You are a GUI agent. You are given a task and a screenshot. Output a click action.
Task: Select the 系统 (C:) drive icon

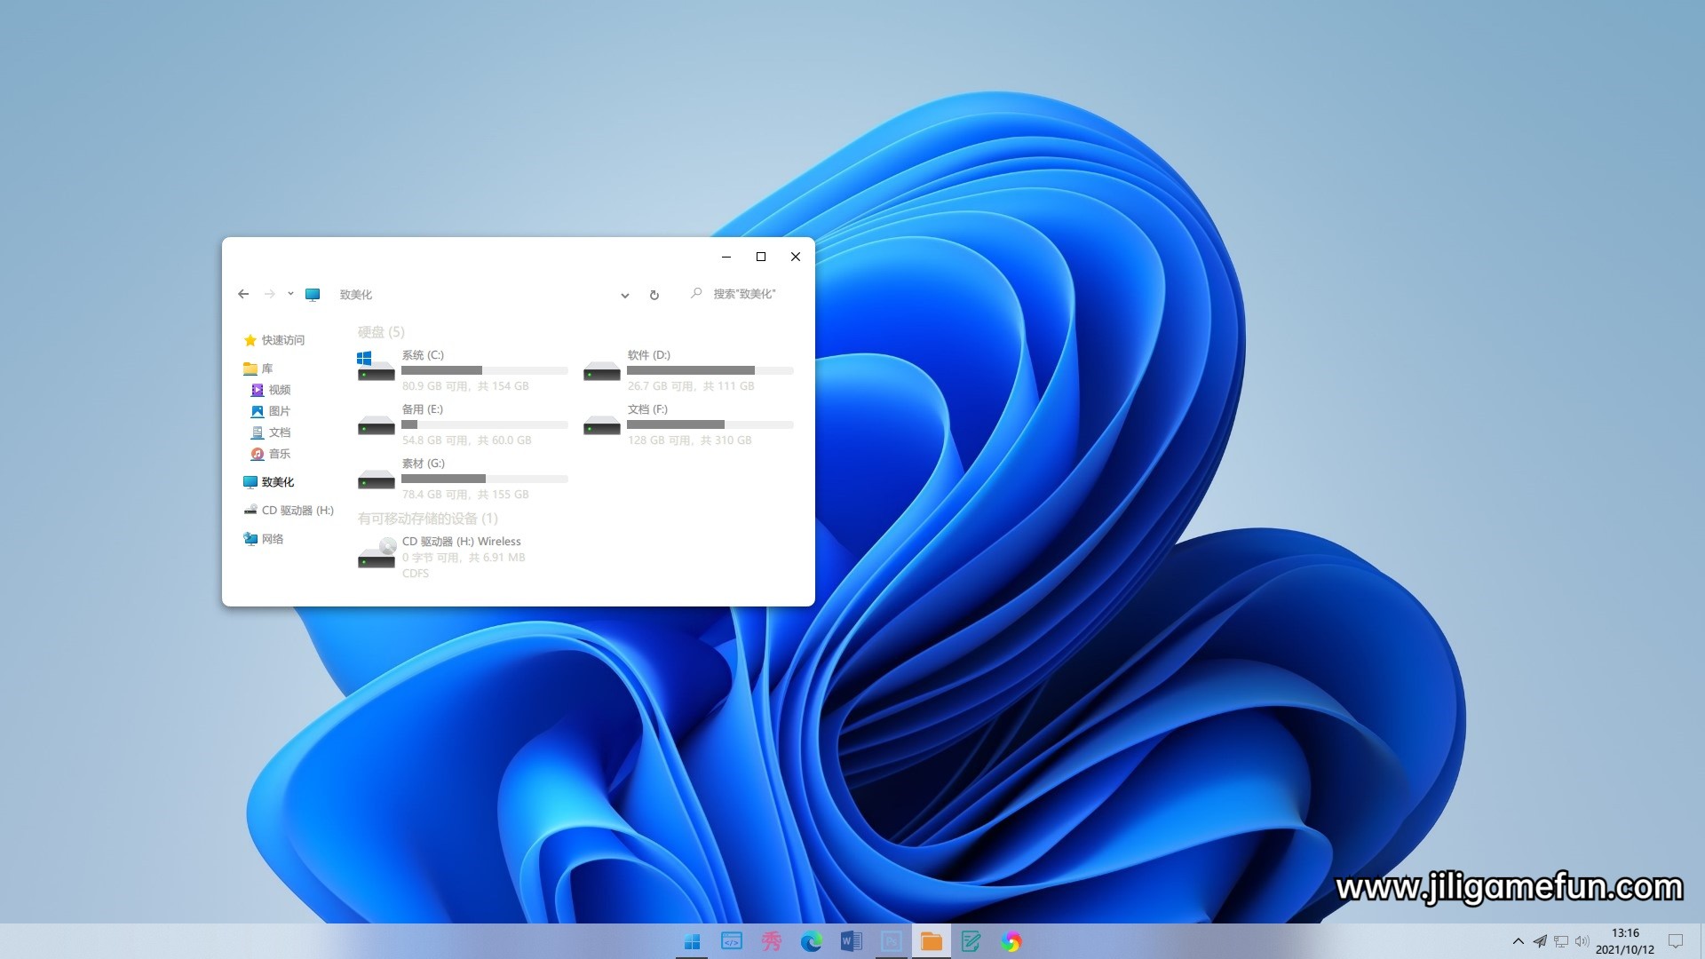tap(375, 367)
